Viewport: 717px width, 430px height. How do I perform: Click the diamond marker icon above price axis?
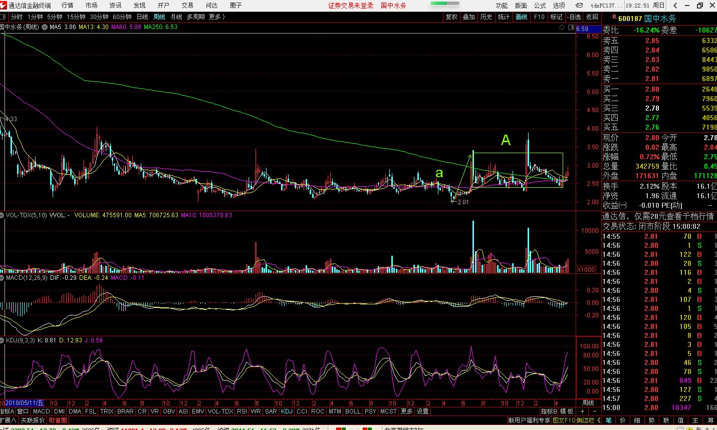(x=562, y=28)
